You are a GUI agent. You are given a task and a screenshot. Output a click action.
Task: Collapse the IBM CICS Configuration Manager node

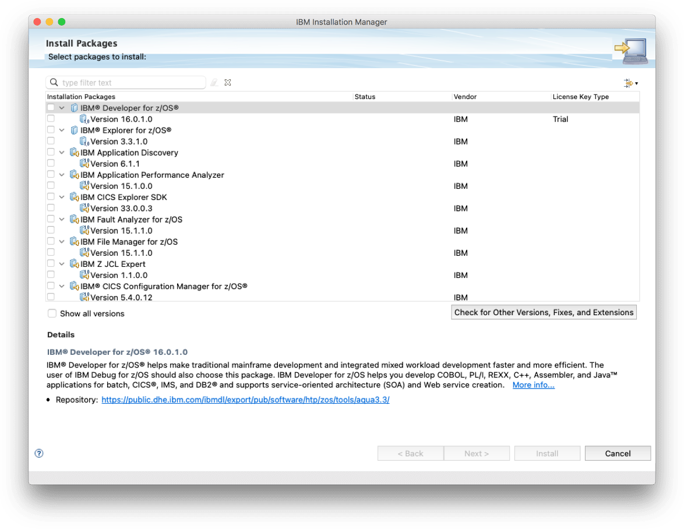click(62, 285)
